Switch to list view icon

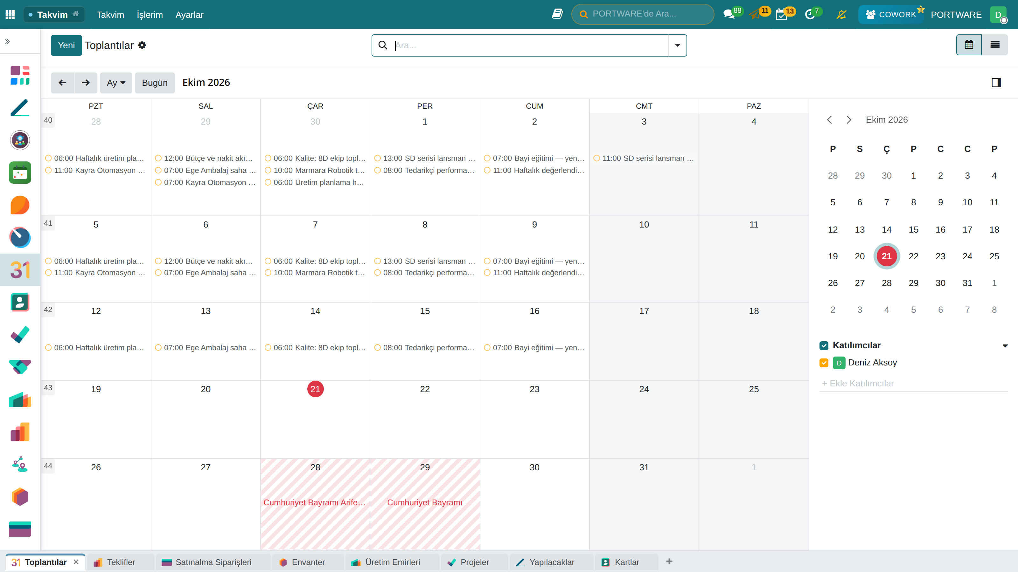pyautogui.click(x=995, y=44)
